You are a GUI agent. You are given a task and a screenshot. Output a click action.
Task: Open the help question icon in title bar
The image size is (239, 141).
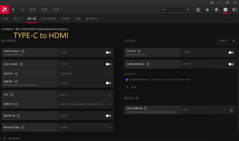click(x=212, y=3)
